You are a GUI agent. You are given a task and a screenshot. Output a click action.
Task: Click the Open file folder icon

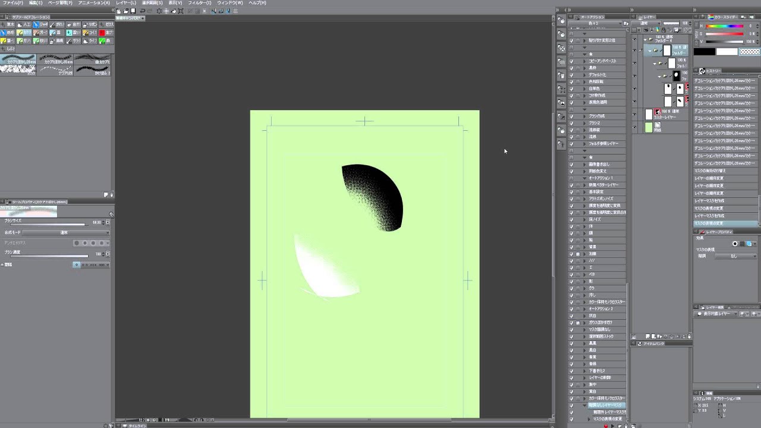[x=126, y=11]
